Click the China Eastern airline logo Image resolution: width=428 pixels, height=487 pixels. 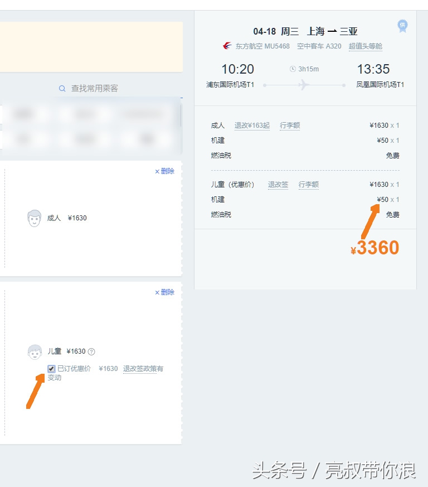point(227,46)
